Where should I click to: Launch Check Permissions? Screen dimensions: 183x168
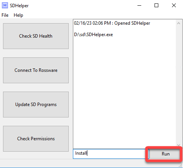(36, 139)
